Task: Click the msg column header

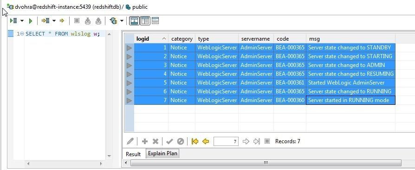Action: pos(350,39)
